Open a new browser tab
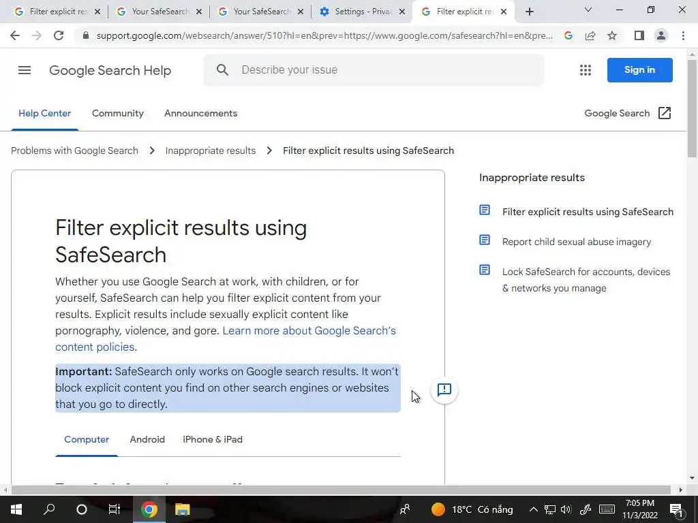The image size is (698, 523). pos(529,12)
